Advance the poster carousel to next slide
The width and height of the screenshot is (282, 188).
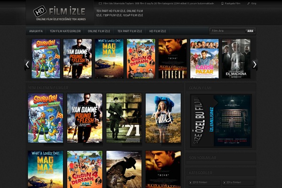[x=255, y=64]
